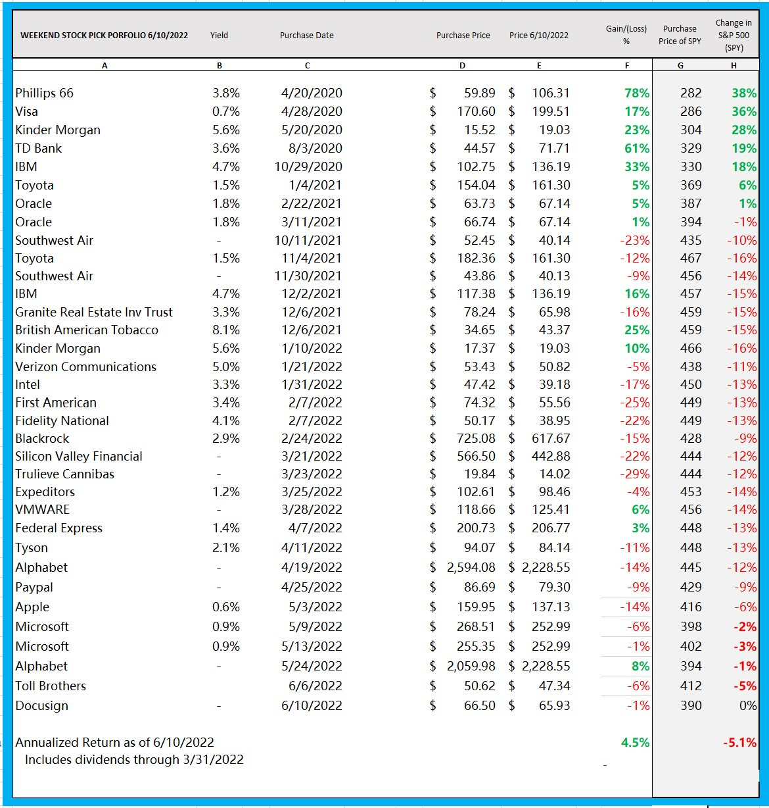This screenshot has height=808, width=769.
Task: Select the 4.5% annualized return
Action: (635, 742)
